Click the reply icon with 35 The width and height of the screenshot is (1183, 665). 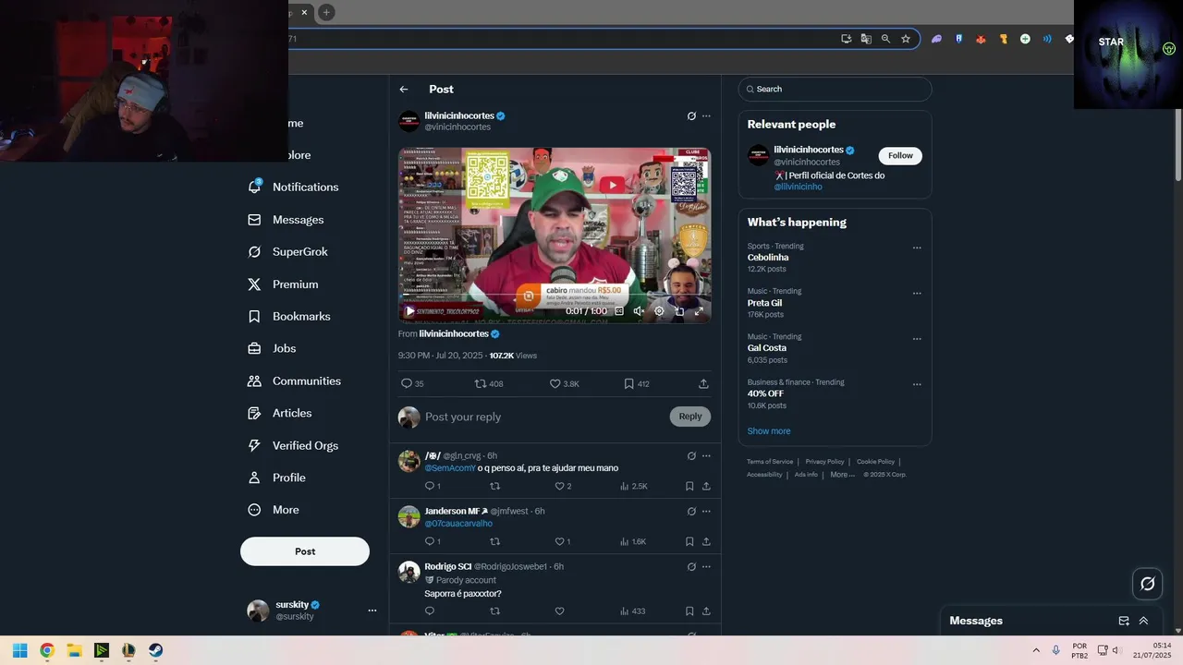tap(412, 383)
